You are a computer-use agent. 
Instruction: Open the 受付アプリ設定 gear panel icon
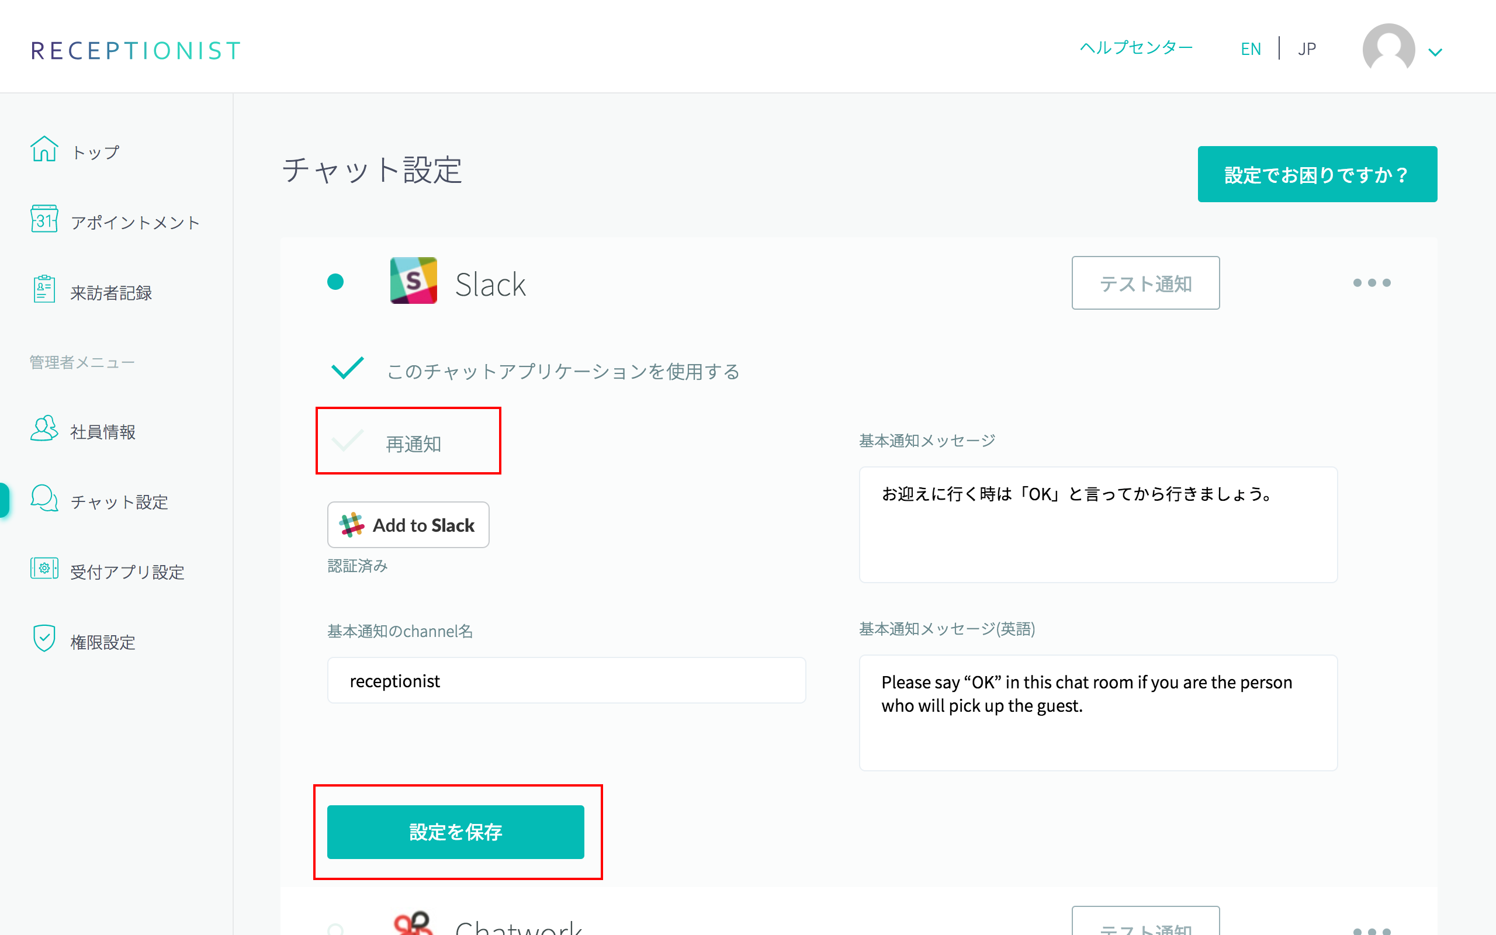click(44, 569)
